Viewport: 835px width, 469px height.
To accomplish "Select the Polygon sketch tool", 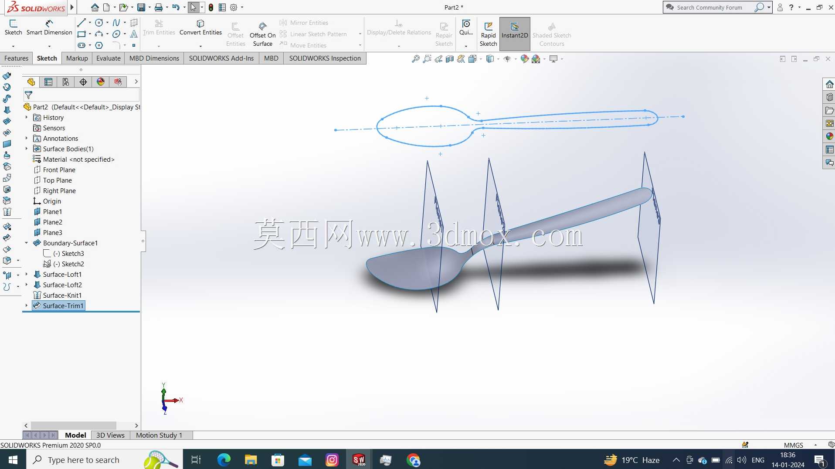I will click(x=99, y=45).
